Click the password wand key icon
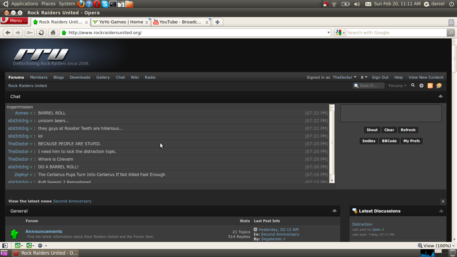This screenshot has width=457, height=257. [x=29, y=32]
